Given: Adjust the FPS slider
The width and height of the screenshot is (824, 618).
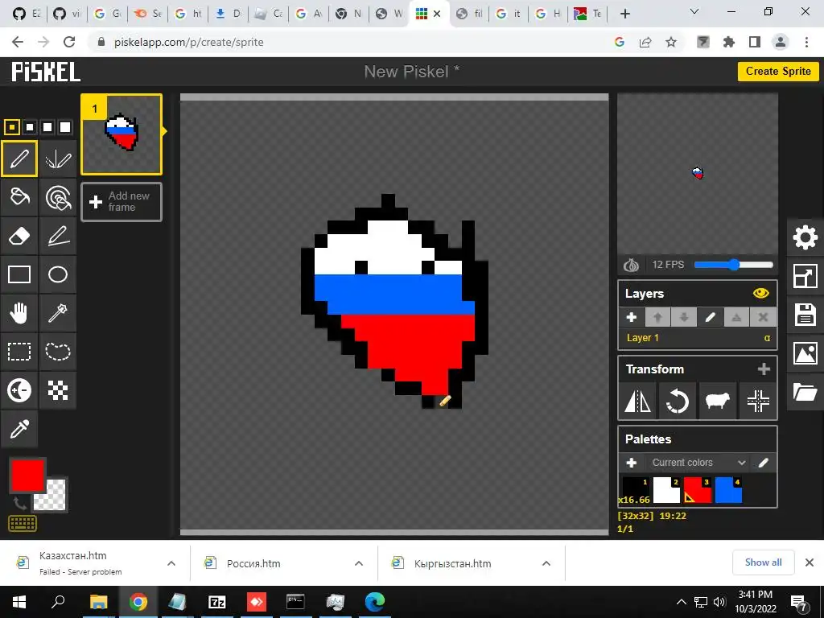Looking at the screenshot, I should pos(734,265).
